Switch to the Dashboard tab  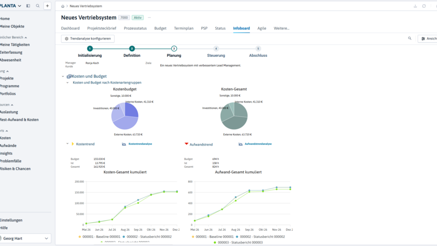[x=70, y=28]
